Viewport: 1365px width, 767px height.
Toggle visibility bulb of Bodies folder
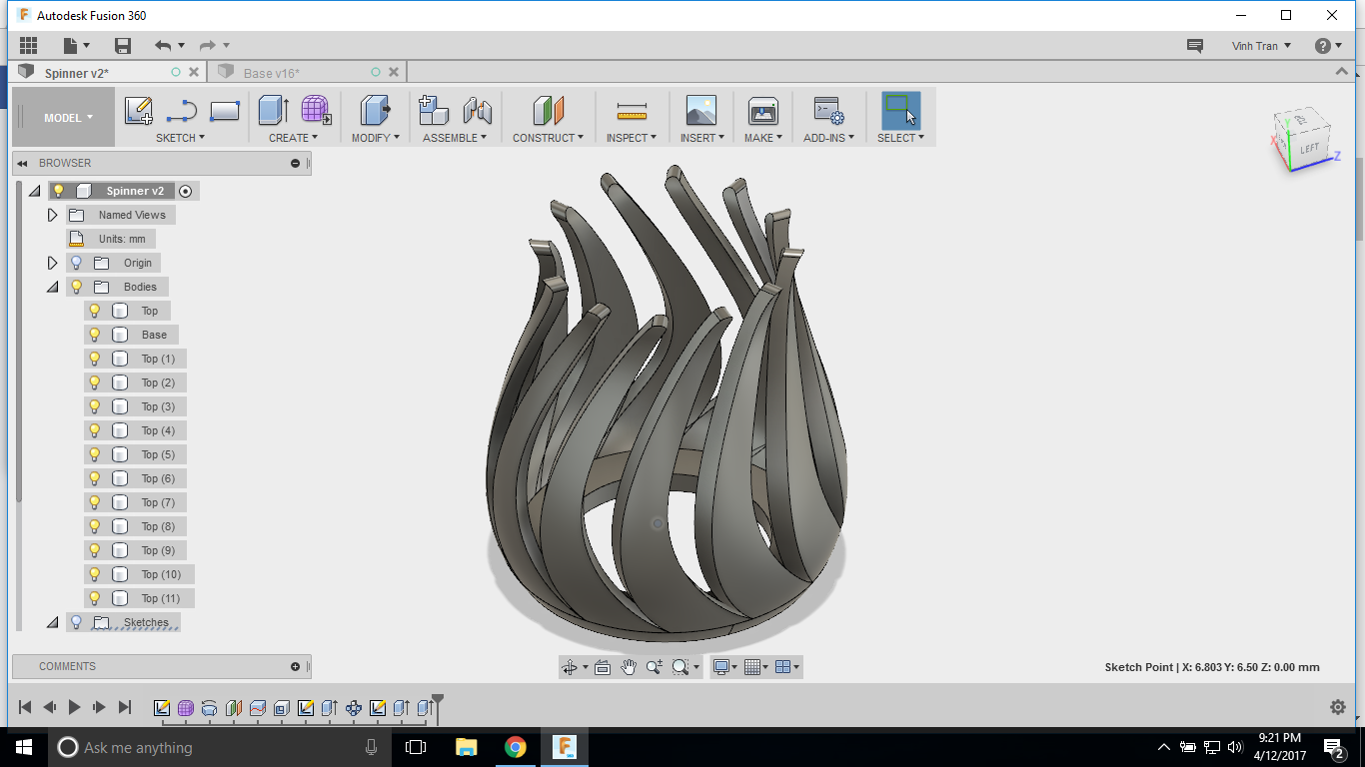click(76, 287)
